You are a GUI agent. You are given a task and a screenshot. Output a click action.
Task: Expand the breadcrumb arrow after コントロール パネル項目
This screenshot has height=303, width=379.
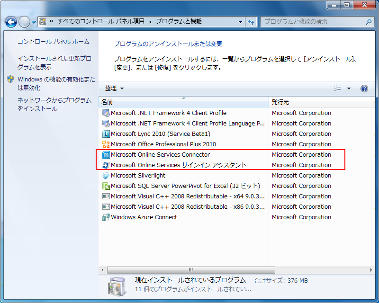pyautogui.click(x=150, y=22)
